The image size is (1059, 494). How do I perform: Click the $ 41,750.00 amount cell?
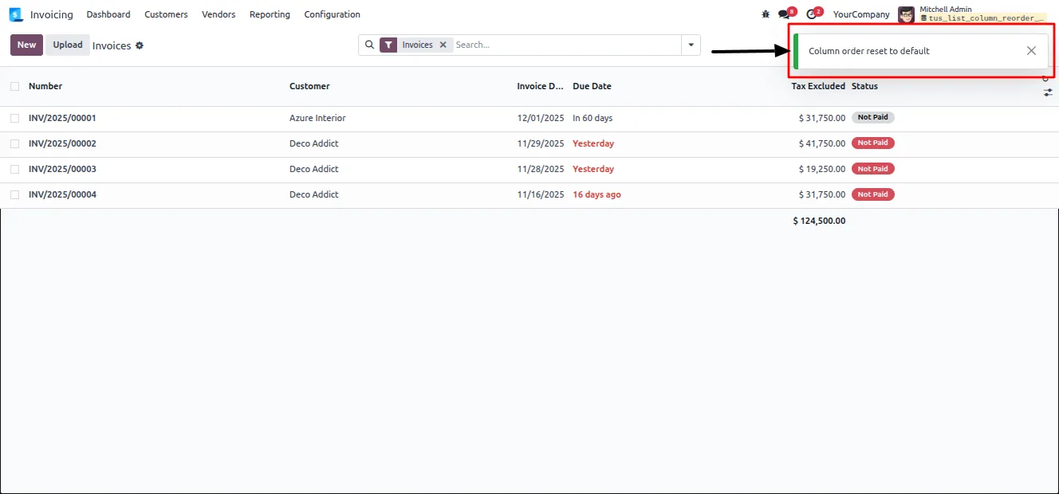(822, 143)
